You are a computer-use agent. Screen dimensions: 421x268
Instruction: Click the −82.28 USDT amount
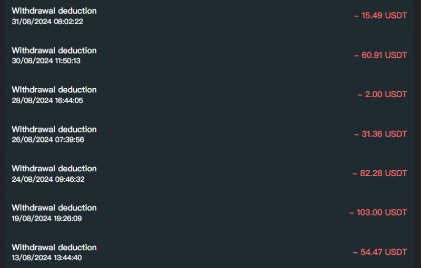point(380,173)
